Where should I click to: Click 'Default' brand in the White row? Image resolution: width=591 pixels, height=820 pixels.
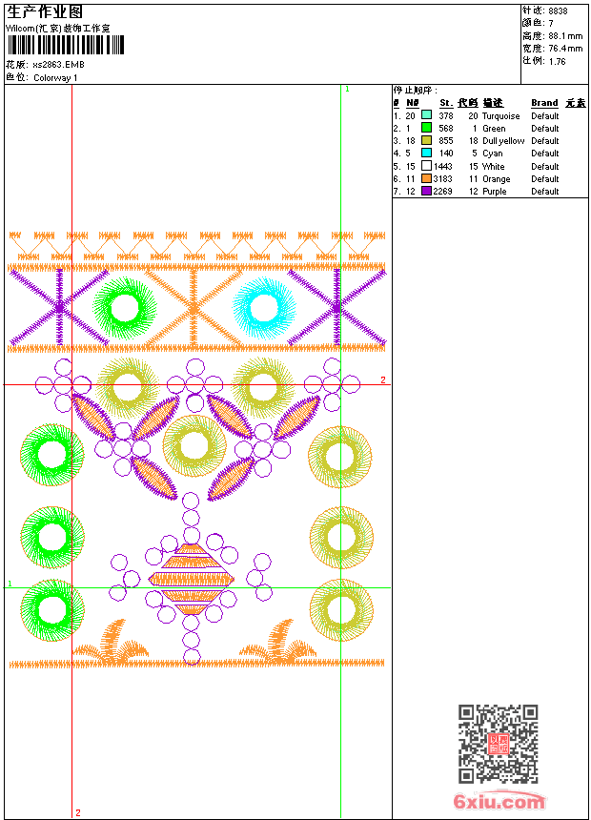pos(544,166)
